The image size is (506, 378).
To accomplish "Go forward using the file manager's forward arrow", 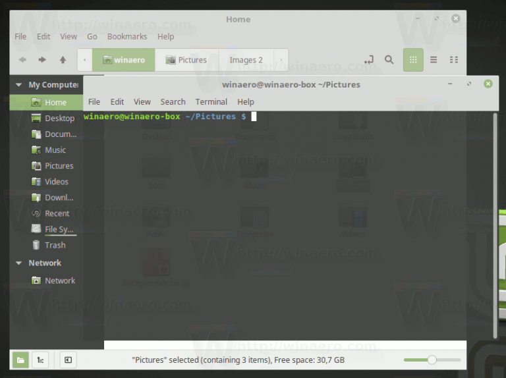I will coord(42,60).
